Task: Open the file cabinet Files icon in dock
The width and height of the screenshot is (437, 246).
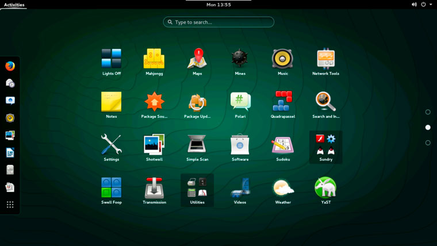Action: click(x=10, y=170)
